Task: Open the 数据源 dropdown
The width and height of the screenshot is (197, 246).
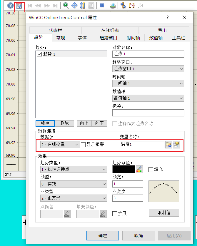Action: tap(60, 145)
